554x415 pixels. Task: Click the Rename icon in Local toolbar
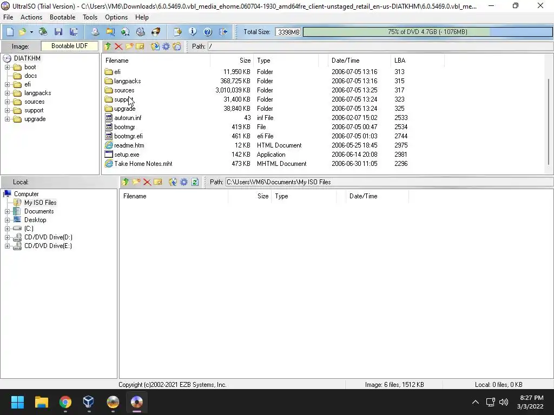158,182
